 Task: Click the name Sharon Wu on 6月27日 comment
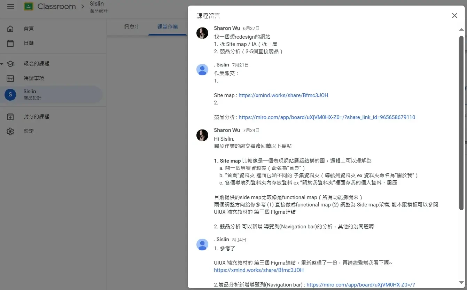(227, 28)
